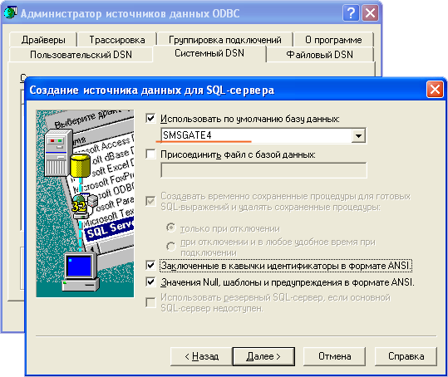
Task: Click the ODBC administrator globe icon in title bar
Action: (x=10, y=12)
